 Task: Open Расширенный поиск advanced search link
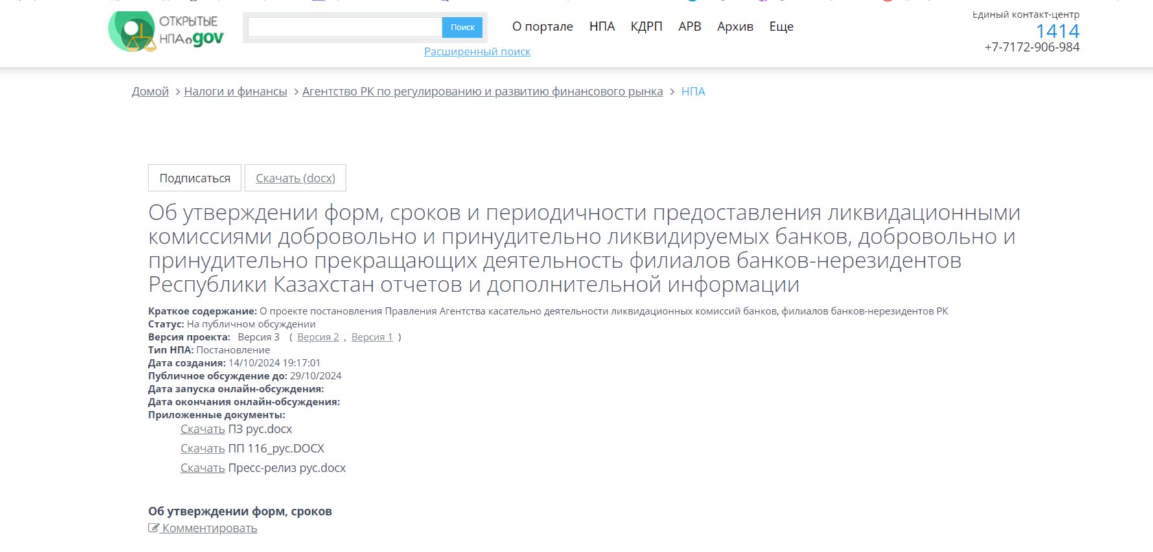pos(477,51)
